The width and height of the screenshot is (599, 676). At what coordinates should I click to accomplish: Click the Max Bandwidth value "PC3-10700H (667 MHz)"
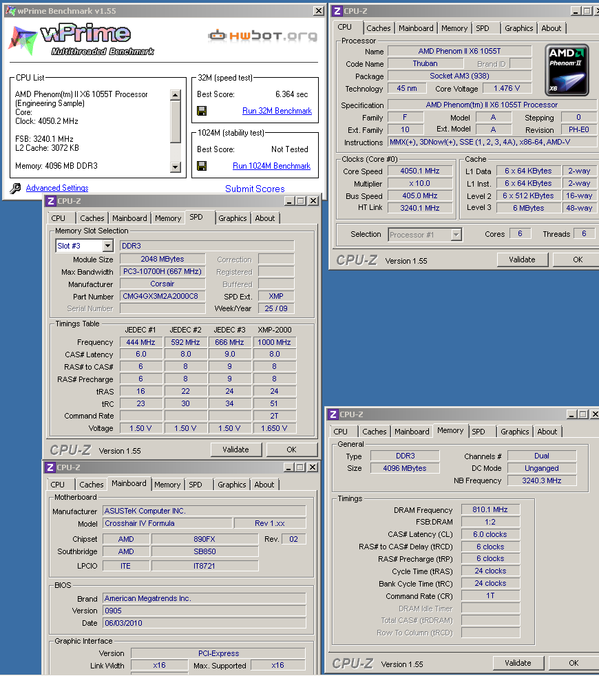click(162, 272)
